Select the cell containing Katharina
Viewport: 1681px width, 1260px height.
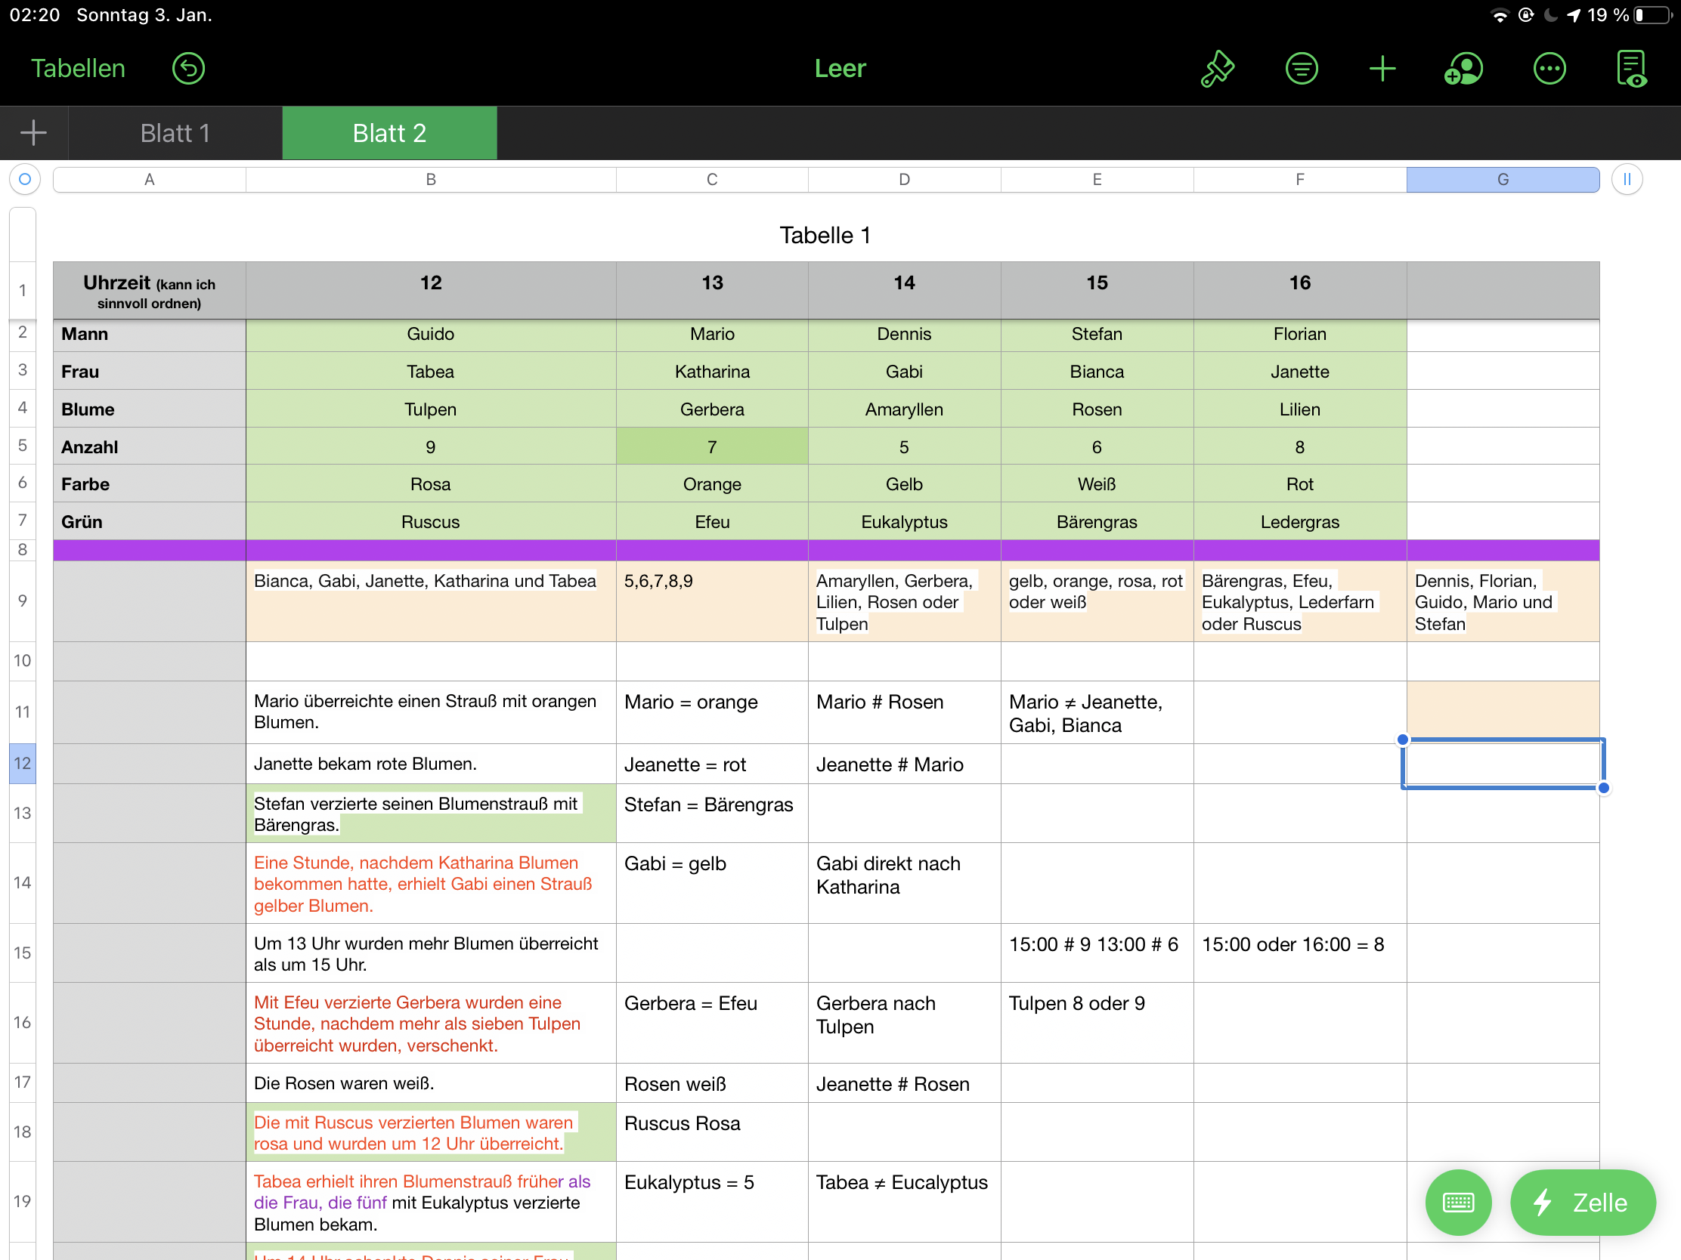[712, 372]
